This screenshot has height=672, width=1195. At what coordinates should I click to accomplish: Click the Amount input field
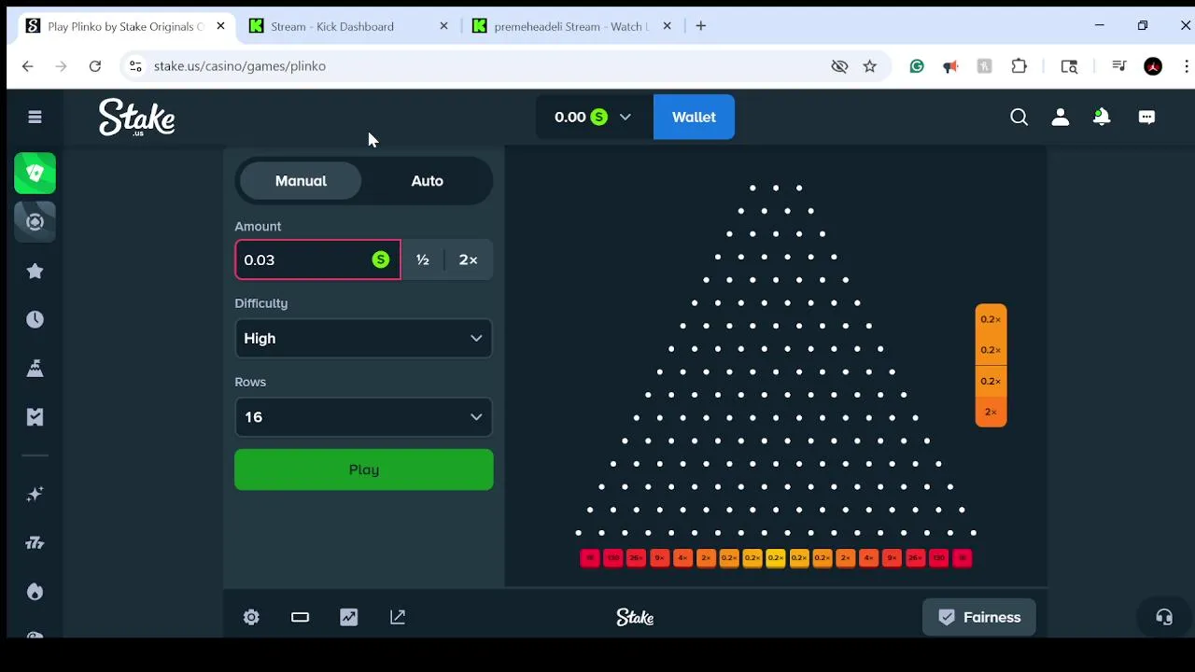tap(317, 259)
